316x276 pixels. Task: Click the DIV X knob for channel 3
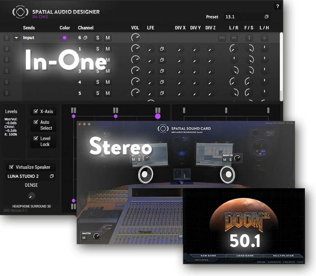180,71
